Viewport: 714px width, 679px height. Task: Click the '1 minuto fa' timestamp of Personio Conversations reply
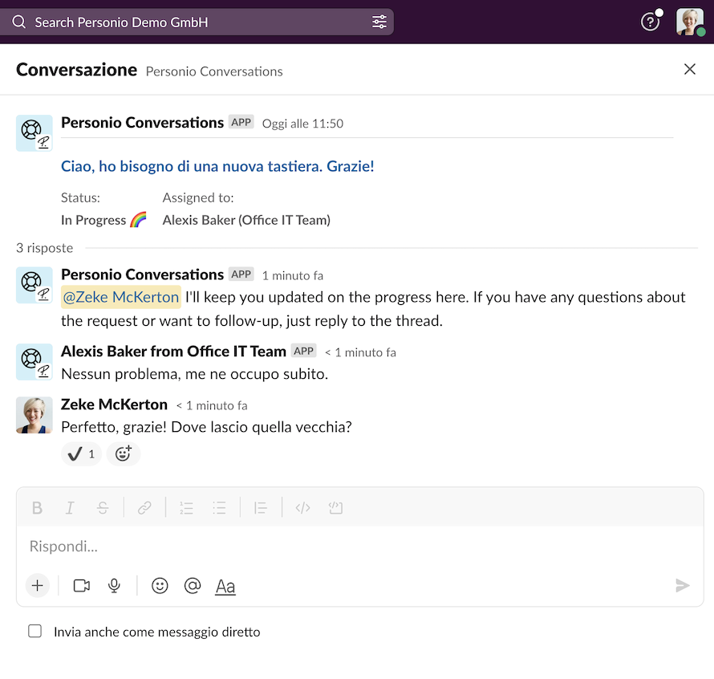coord(293,276)
